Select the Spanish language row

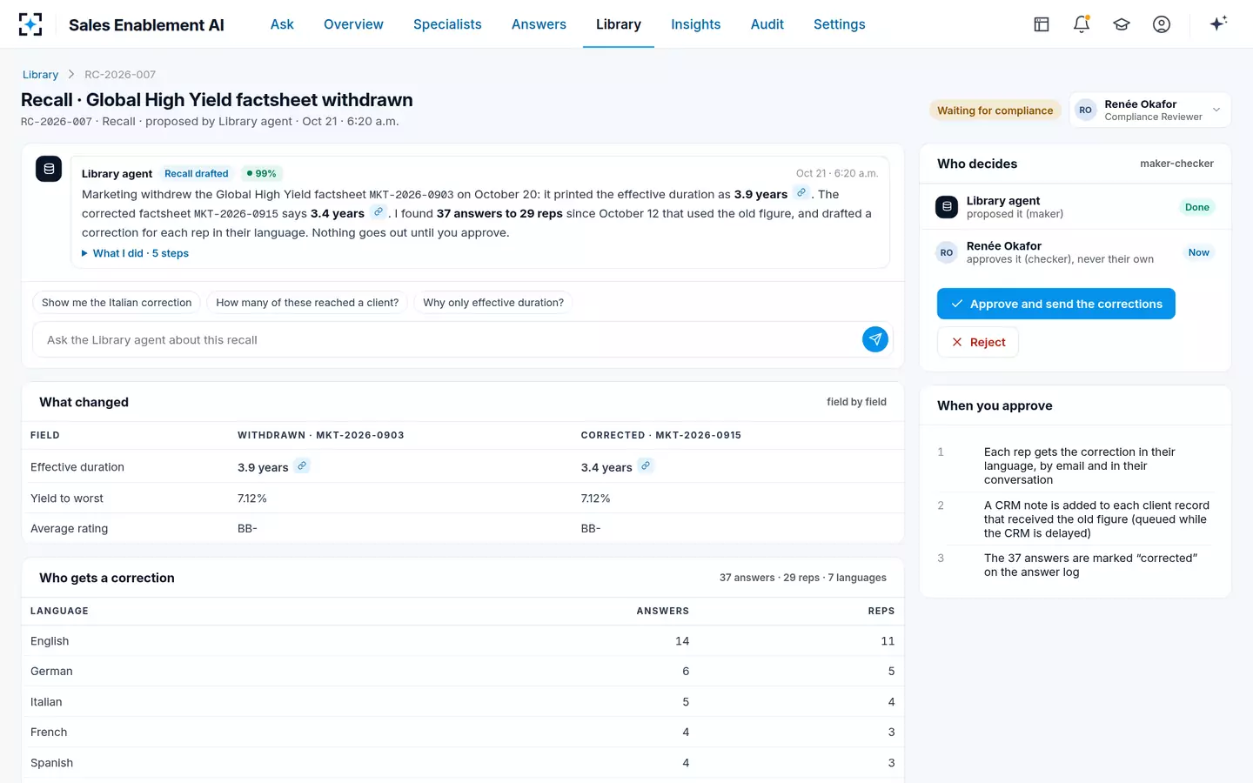(x=463, y=763)
